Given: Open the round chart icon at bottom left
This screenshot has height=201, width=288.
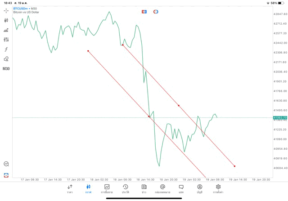Looking at the screenshot, I should click(x=6, y=164).
